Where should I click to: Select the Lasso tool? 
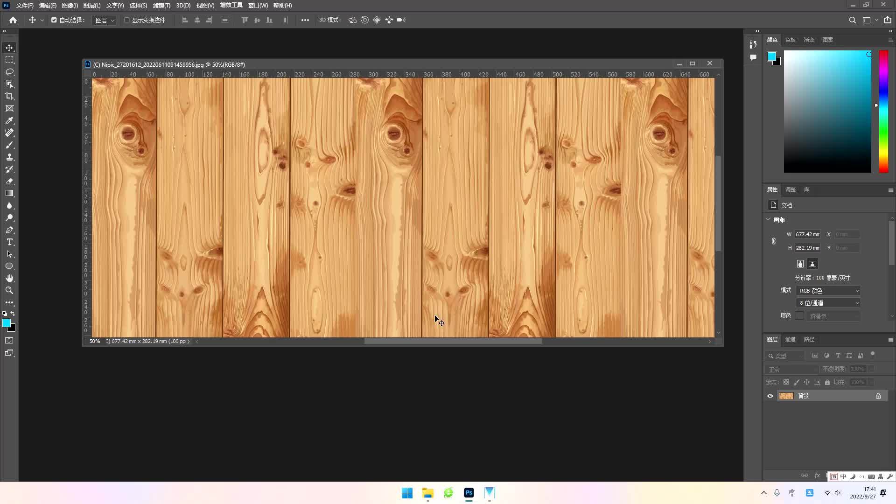point(9,72)
